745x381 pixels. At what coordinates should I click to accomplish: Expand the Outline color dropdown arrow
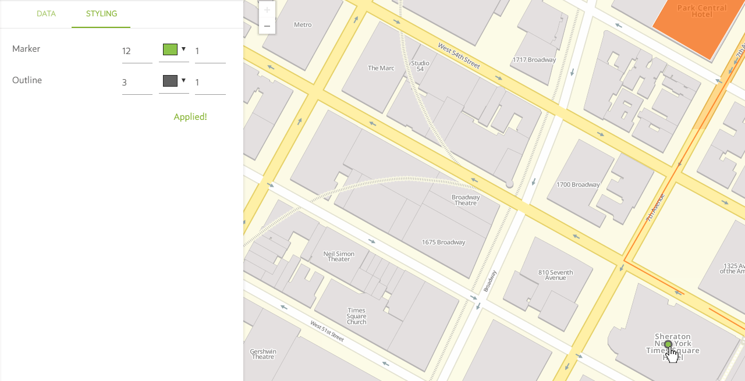(x=183, y=80)
